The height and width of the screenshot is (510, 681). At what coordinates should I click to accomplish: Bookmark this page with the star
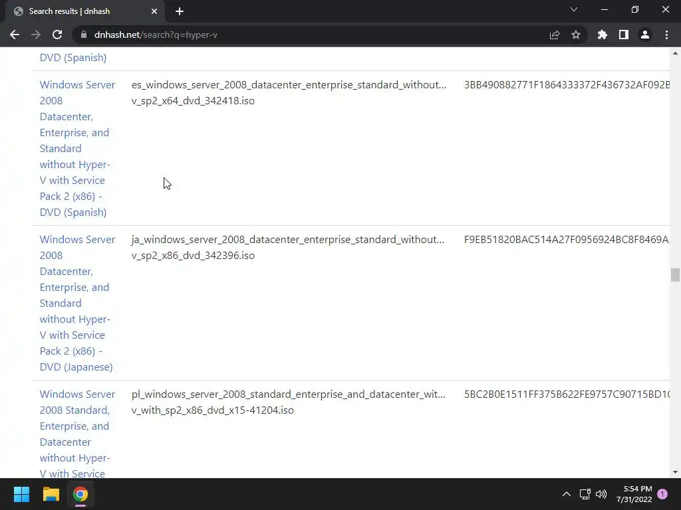pyautogui.click(x=576, y=35)
